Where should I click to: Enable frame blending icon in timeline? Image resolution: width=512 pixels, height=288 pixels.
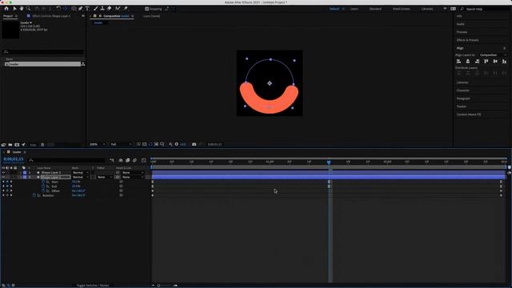click(x=128, y=160)
